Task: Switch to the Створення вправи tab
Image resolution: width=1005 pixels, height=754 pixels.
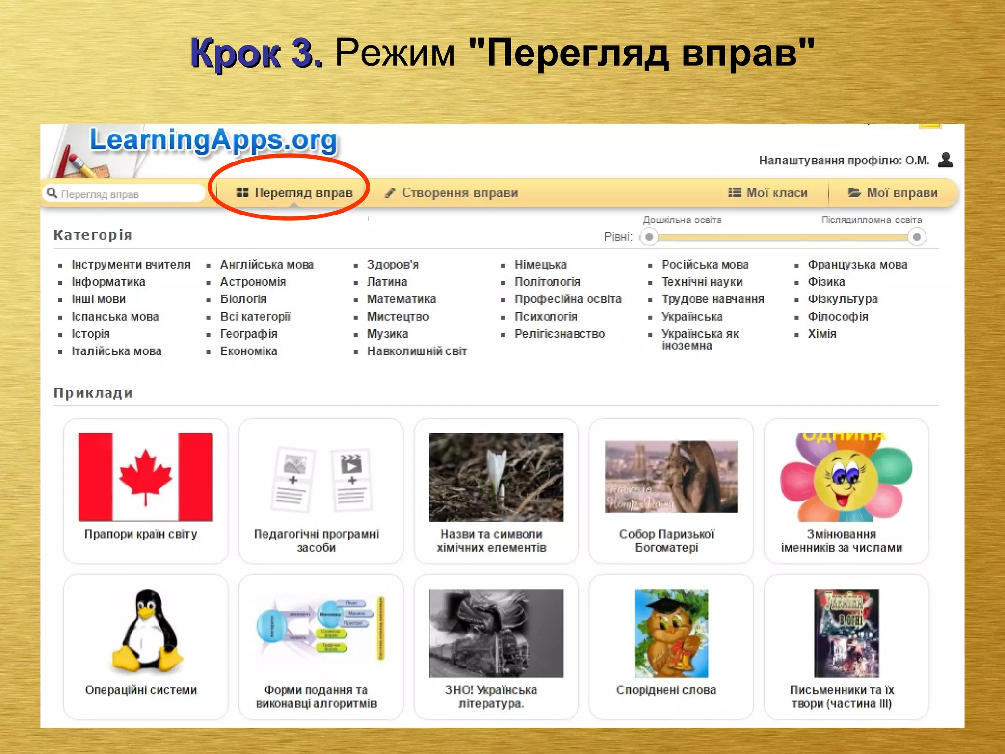Action: [459, 193]
